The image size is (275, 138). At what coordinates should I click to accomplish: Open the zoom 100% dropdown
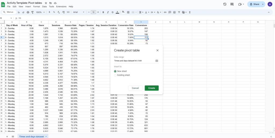pyautogui.click(x=40, y=12)
